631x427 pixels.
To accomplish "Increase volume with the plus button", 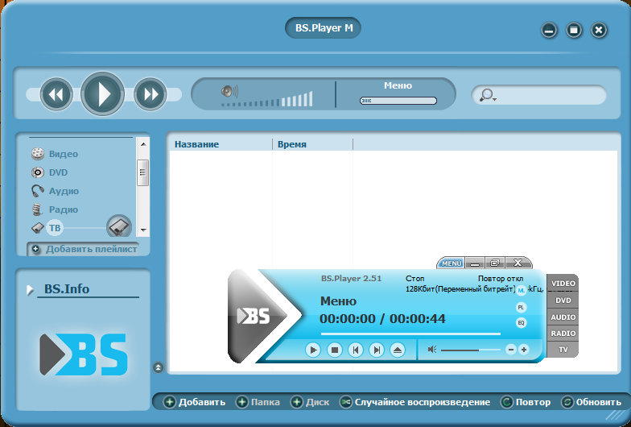I will [524, 350].
